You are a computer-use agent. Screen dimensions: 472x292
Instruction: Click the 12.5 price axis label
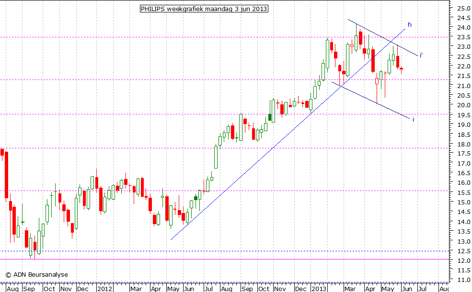(x=463, y=251)
